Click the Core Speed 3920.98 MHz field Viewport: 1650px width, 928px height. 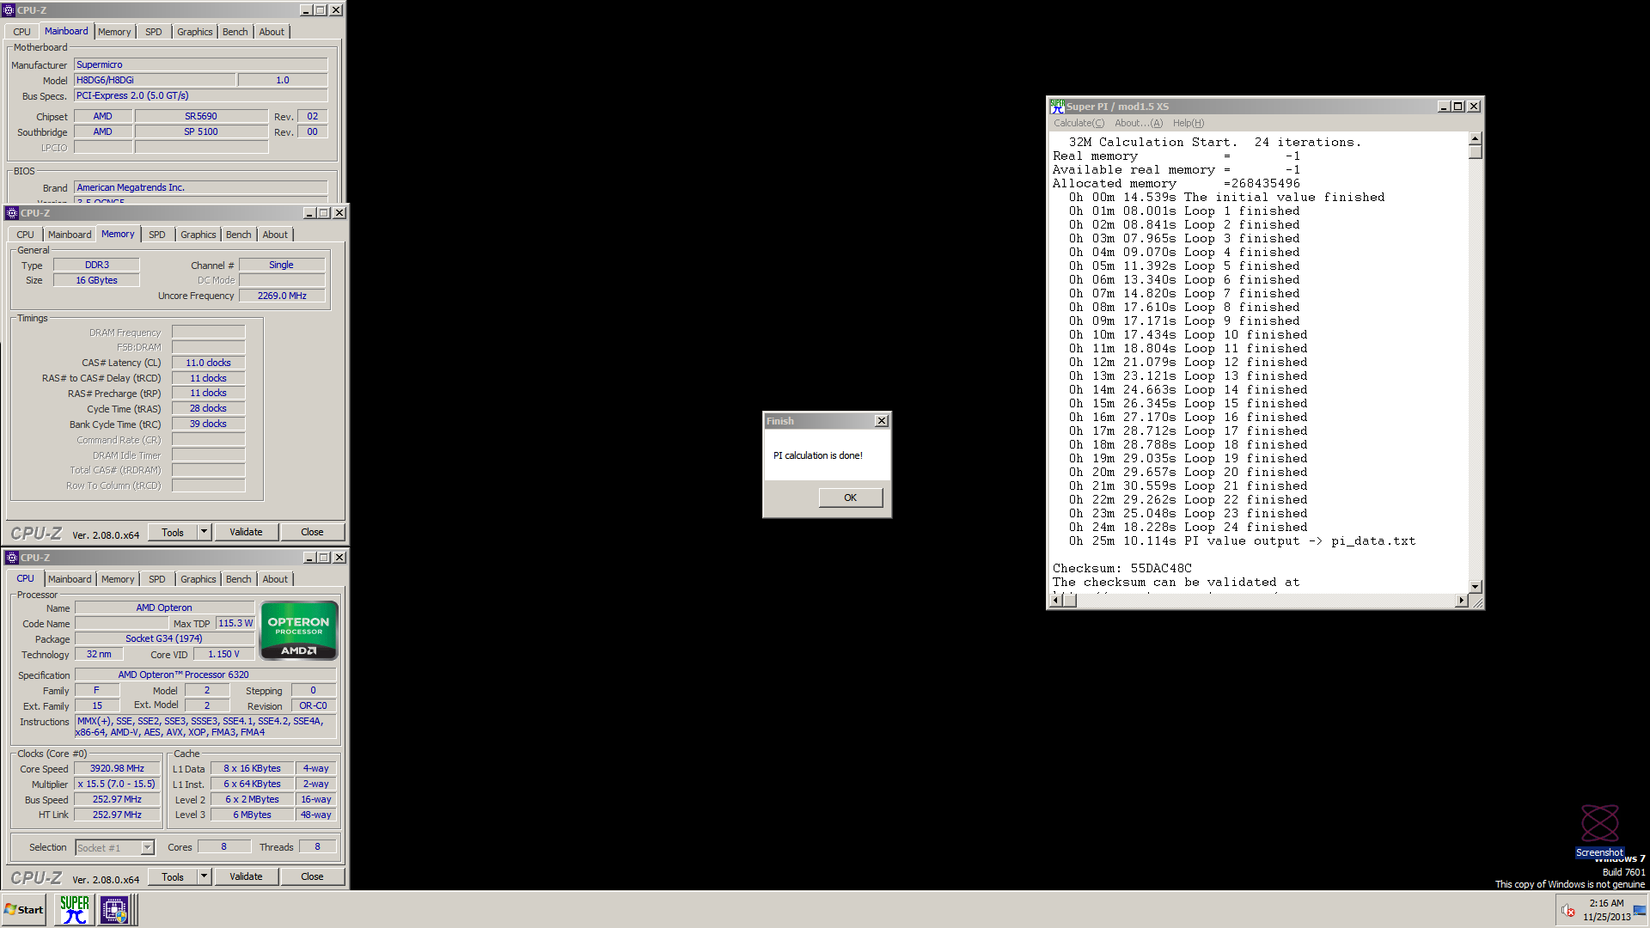117,768
